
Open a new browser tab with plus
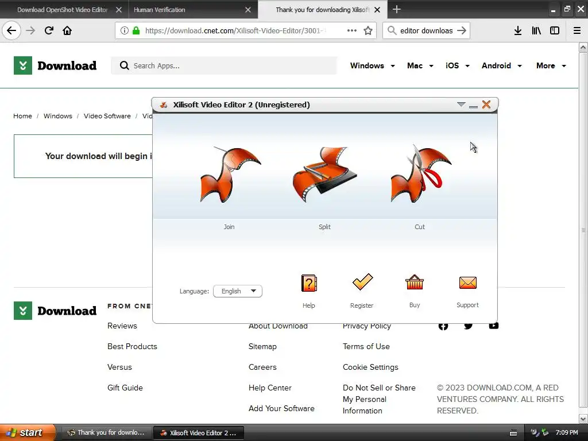point(396,9)
